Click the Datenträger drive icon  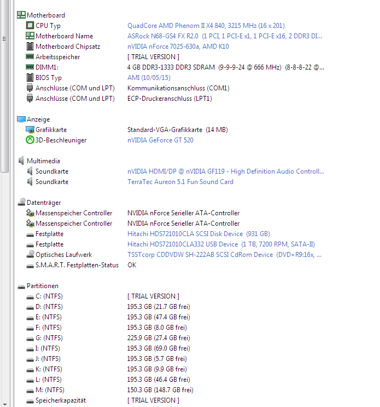(x=21, y=202)
